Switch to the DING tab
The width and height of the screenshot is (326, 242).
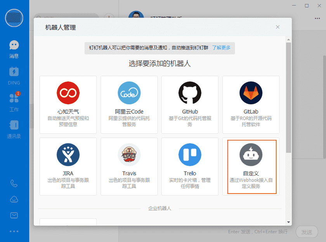click(14, 76)
